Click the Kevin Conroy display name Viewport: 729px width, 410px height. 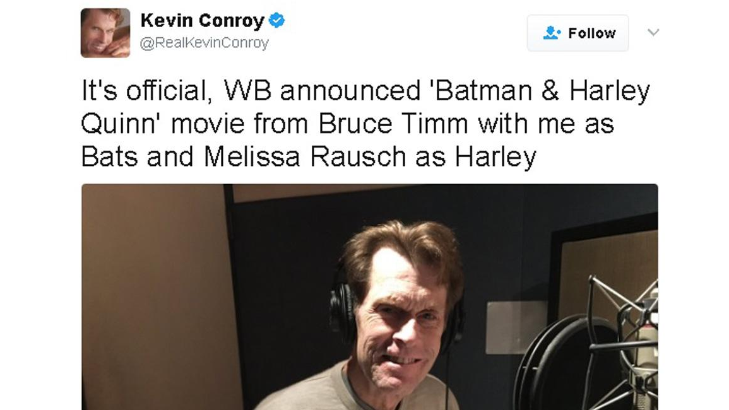(x=203, y=20)
